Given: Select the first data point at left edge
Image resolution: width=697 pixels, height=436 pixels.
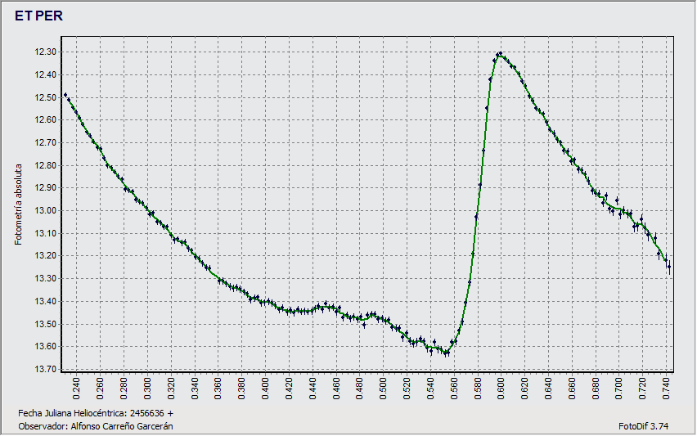Looking at the screenshot, I should pyautogui.click(x=65, y=95).
